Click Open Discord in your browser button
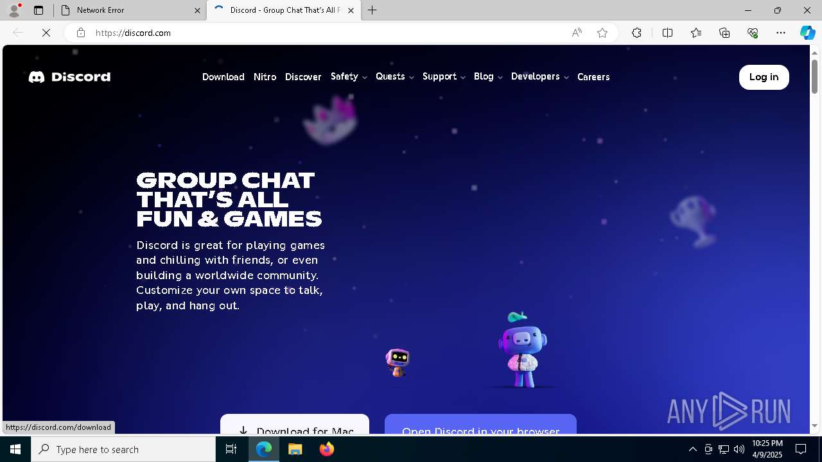 480,425
